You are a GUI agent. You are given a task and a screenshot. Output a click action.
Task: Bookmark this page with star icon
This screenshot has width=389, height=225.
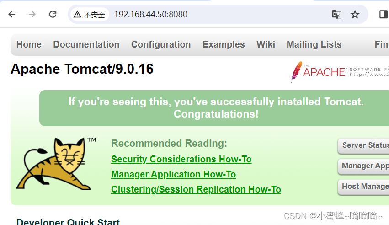(355, 14)
